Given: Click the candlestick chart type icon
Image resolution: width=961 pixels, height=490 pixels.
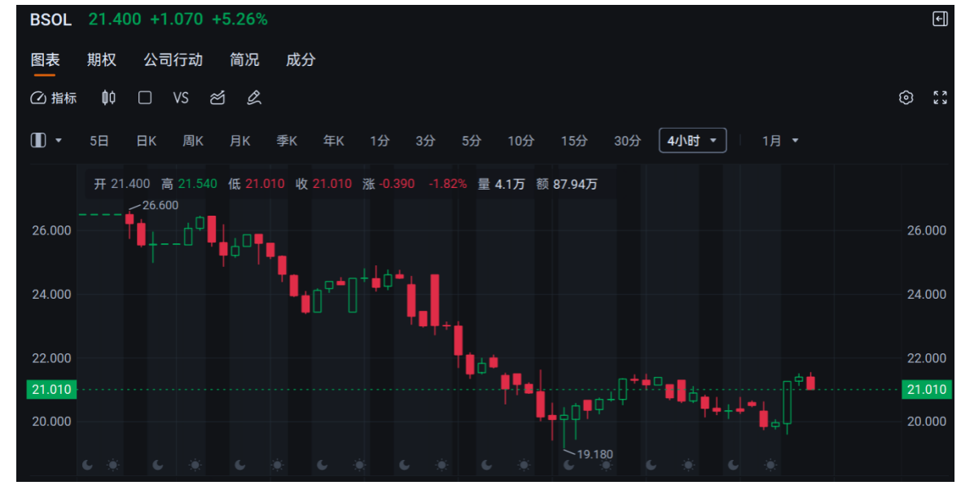Looking at the screenshot, I should [x=108, y=98].
